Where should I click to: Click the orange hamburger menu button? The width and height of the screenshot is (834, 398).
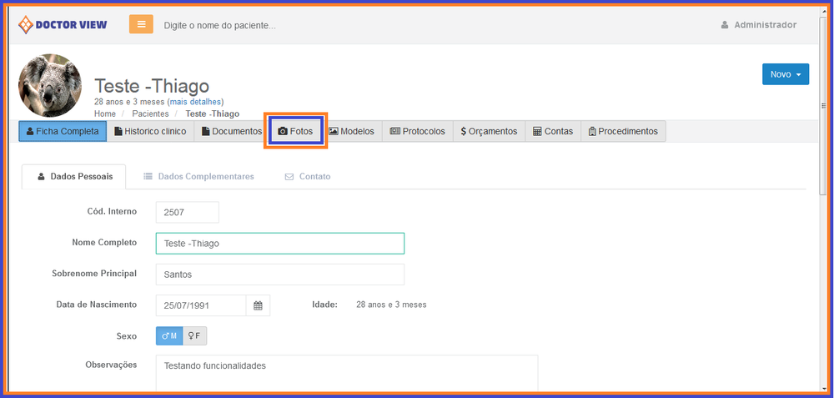pyautogui.click(x=141, y=24)
